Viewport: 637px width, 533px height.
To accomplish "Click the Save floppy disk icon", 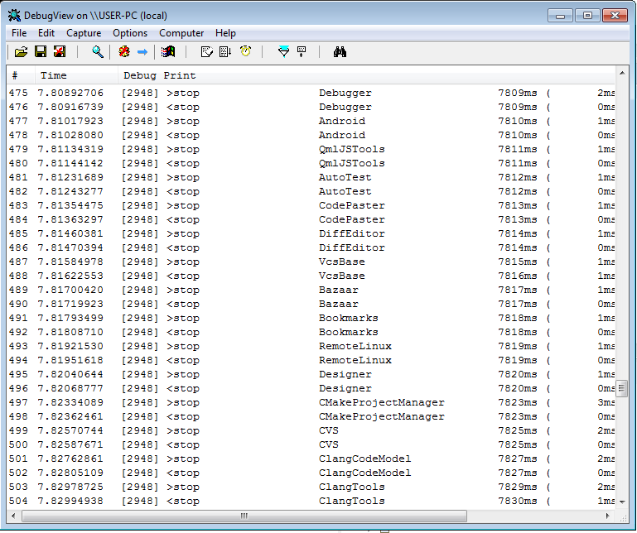I will pyautogui.click(x=40, y=52).
